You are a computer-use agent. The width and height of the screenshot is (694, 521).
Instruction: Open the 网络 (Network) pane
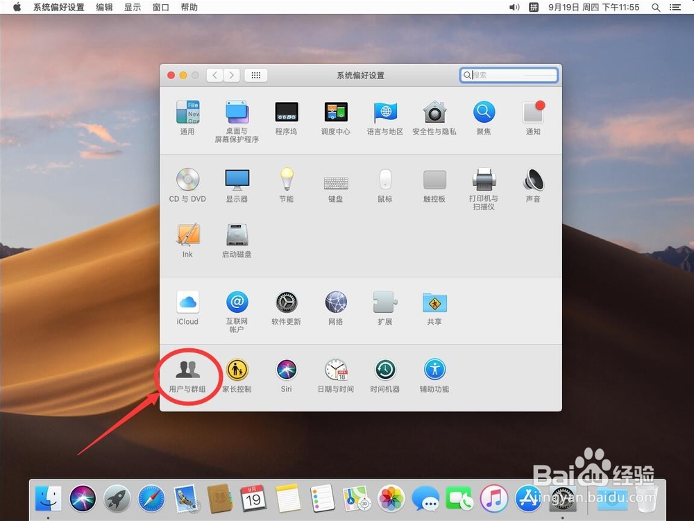coord(335,308)
